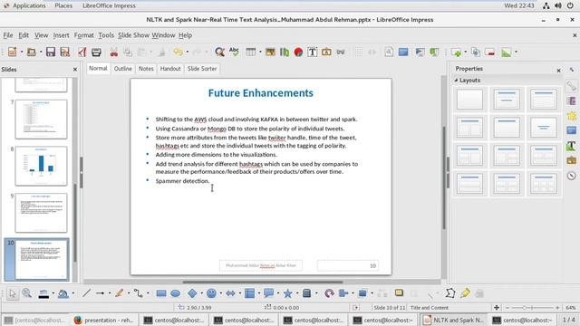Open the File menu
The width and height of the screenshot is (580, 326).
[8, 35]
